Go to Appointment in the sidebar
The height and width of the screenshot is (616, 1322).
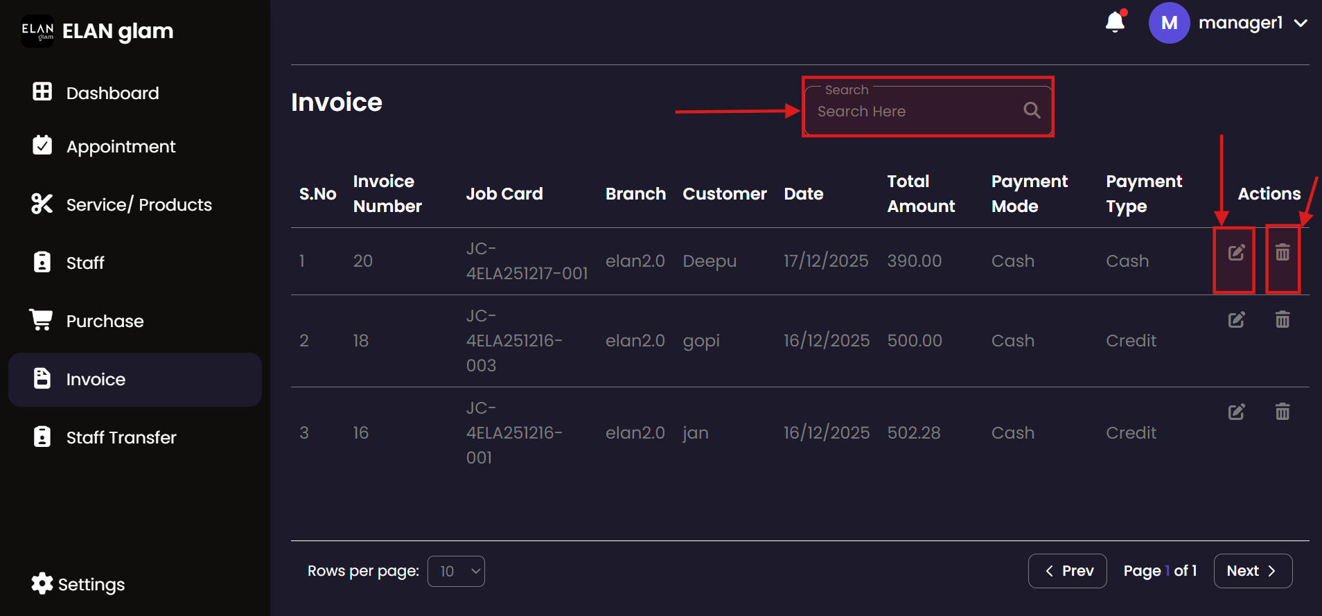point(121,147)
